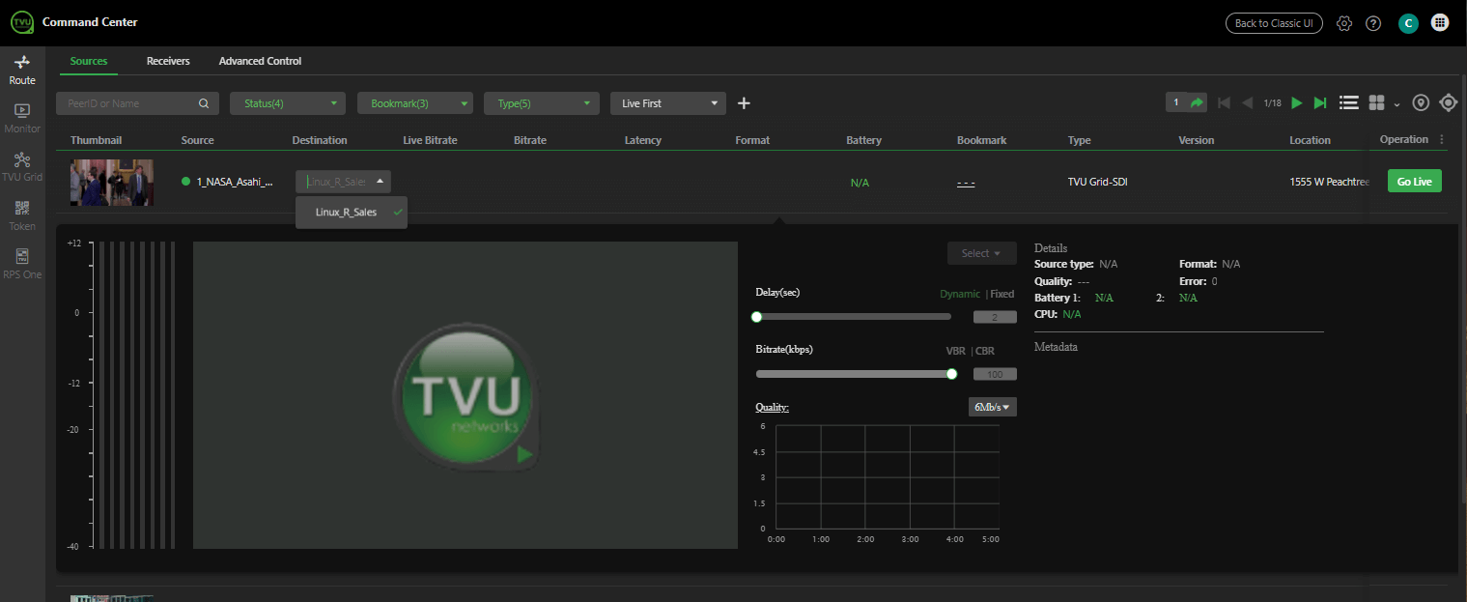Open the 6Mb/s quality scale dropdown
Screen dimensions: 1467x602
[992, 407]
